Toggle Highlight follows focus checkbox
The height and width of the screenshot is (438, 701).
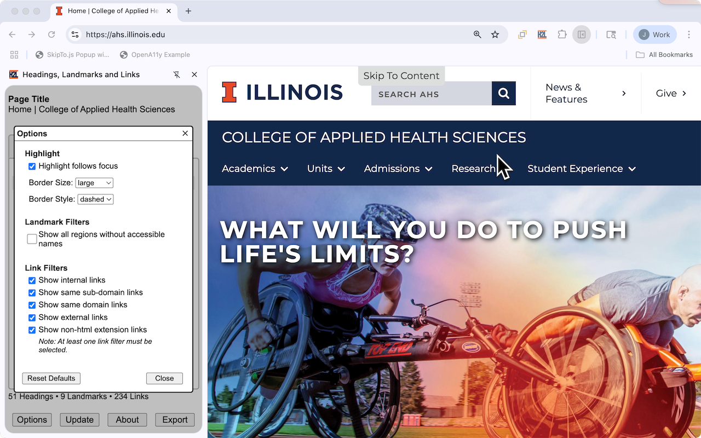[x=32, y=166]
